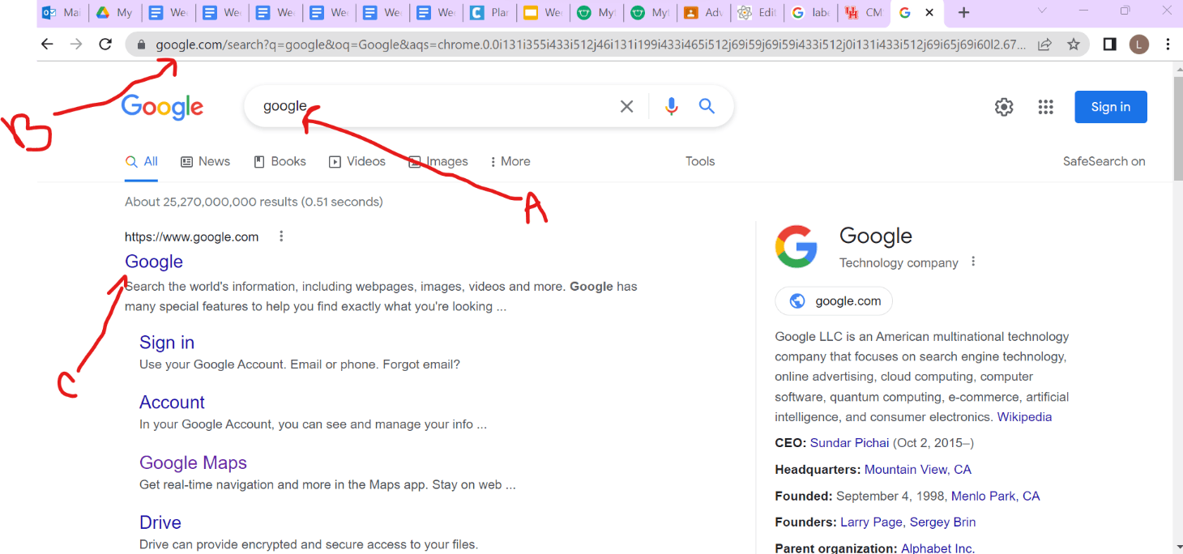Switch to the Videos results tab
The height and width of the screenshot is (554, 1183).
(357, 161)
